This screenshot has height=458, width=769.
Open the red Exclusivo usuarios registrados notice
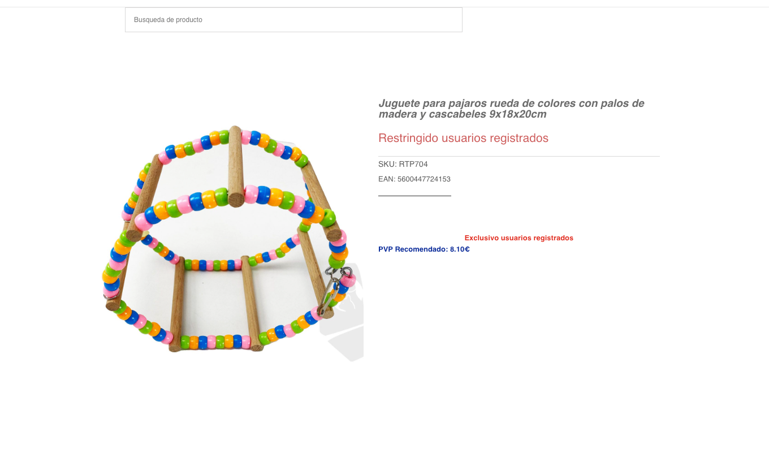(519, 238)
